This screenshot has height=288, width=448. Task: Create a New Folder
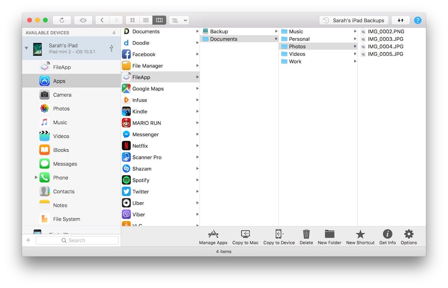click(x=329, y=237)
